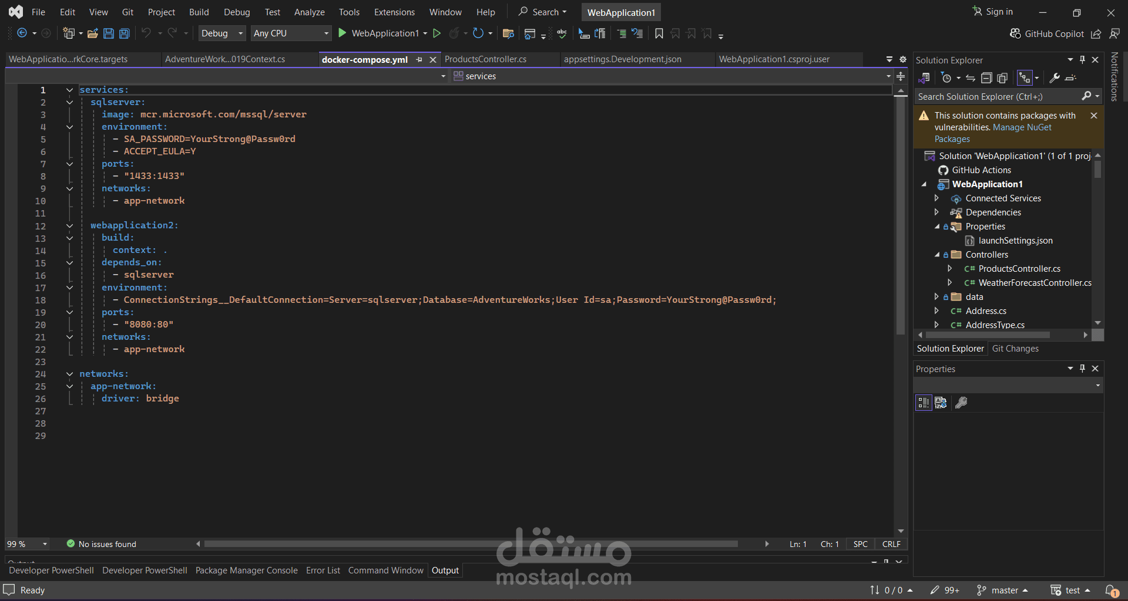Start Without Debugging using the outlined play icon
The width and height of the screenshot is (1128, 601).
click(x=437, y=33)
